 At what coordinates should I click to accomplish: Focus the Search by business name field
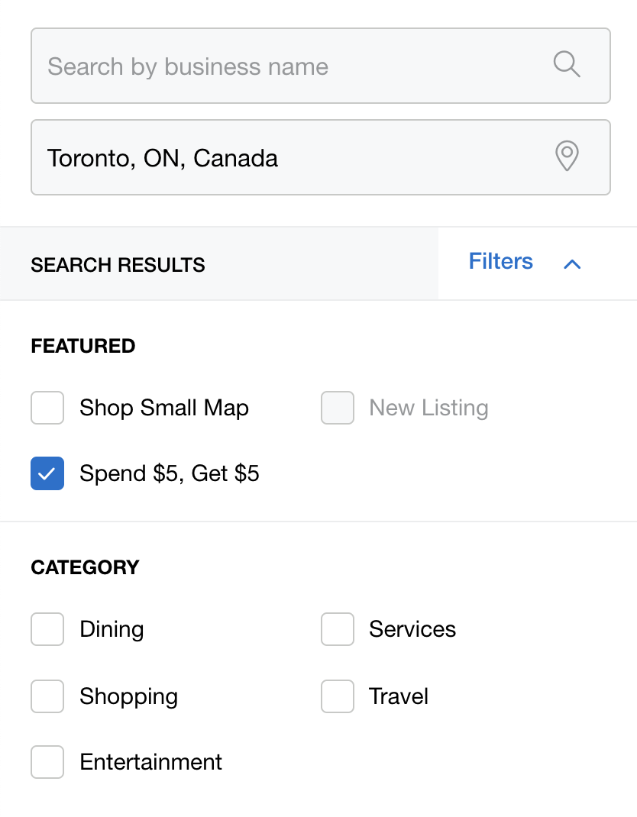click(x=321, y=66)
